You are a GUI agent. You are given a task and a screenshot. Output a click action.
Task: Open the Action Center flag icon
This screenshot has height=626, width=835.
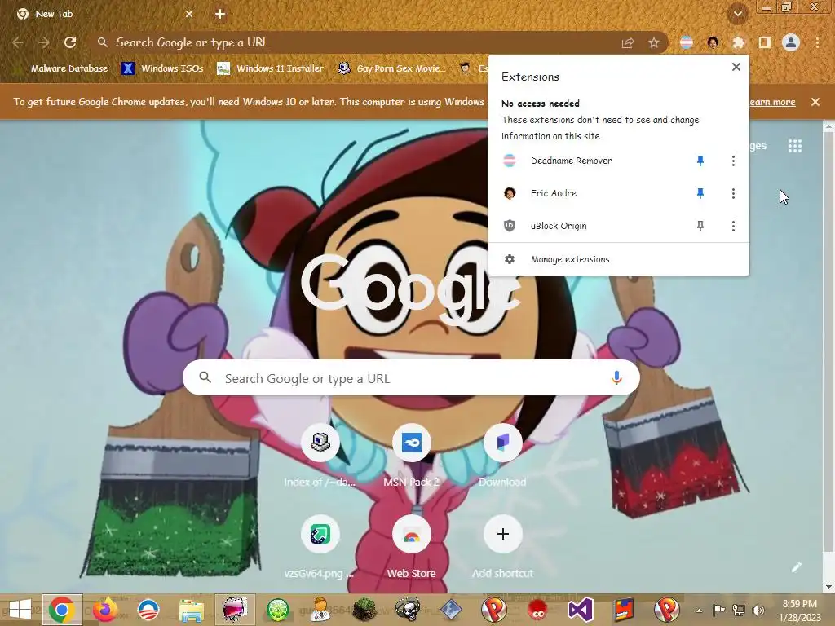coord(719,611)
